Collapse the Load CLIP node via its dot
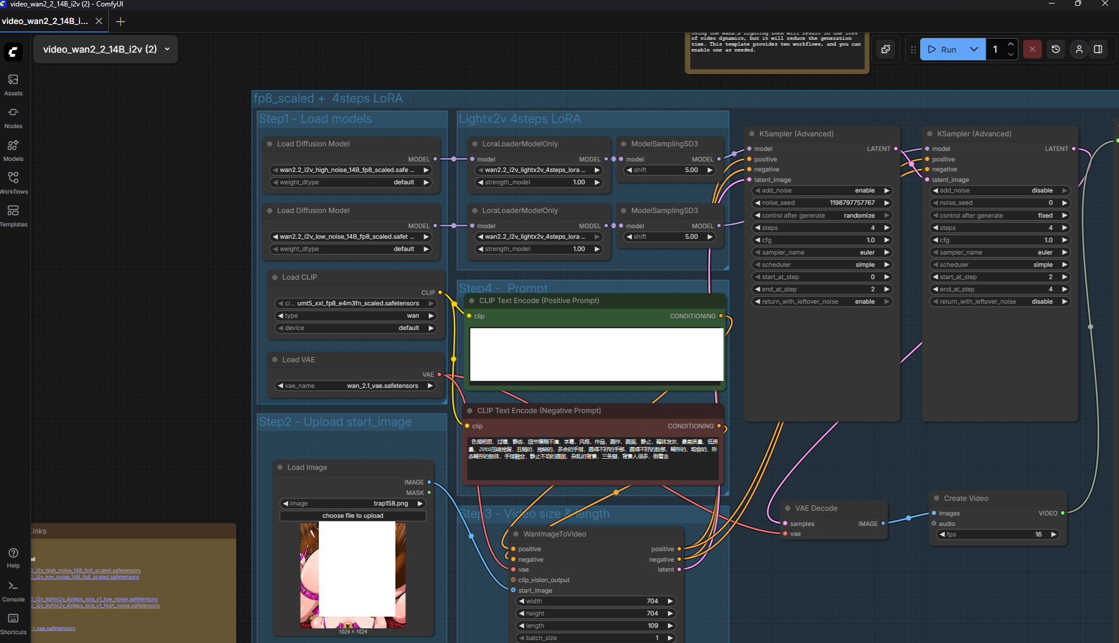This screenshot has width=1119, height=643. point(274,277)
